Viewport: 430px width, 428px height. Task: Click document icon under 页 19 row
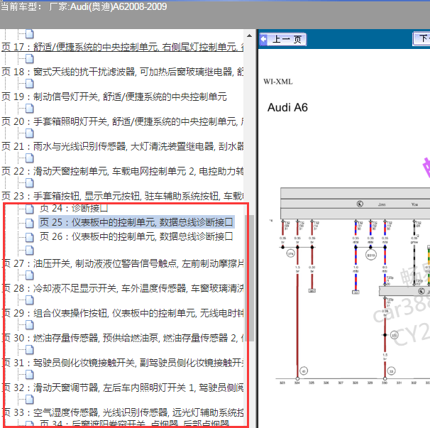(x=30, y=109)
